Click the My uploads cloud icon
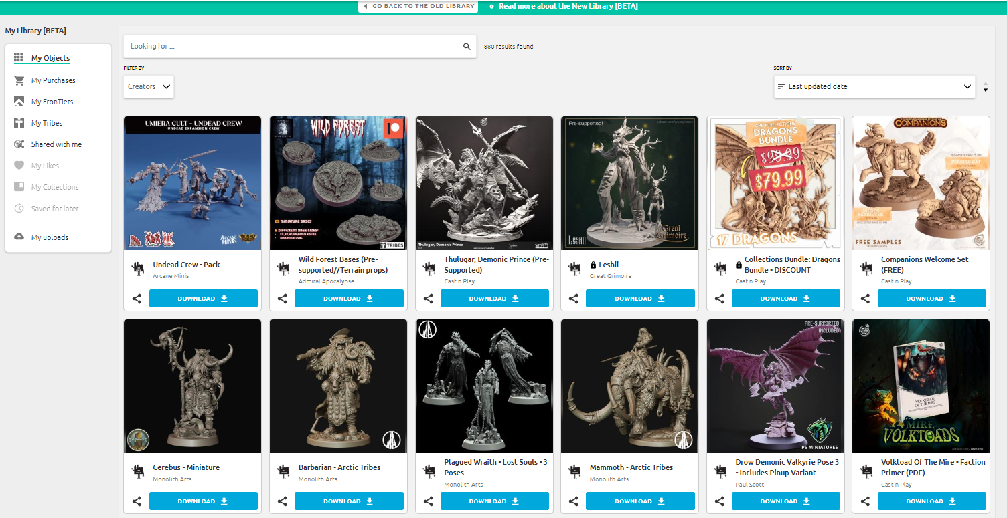The height and width of the screenshot is (518, 1007). pos(19,237)
